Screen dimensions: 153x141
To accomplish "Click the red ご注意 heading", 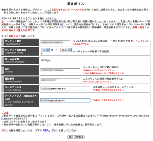I will (x=5, y=113).
